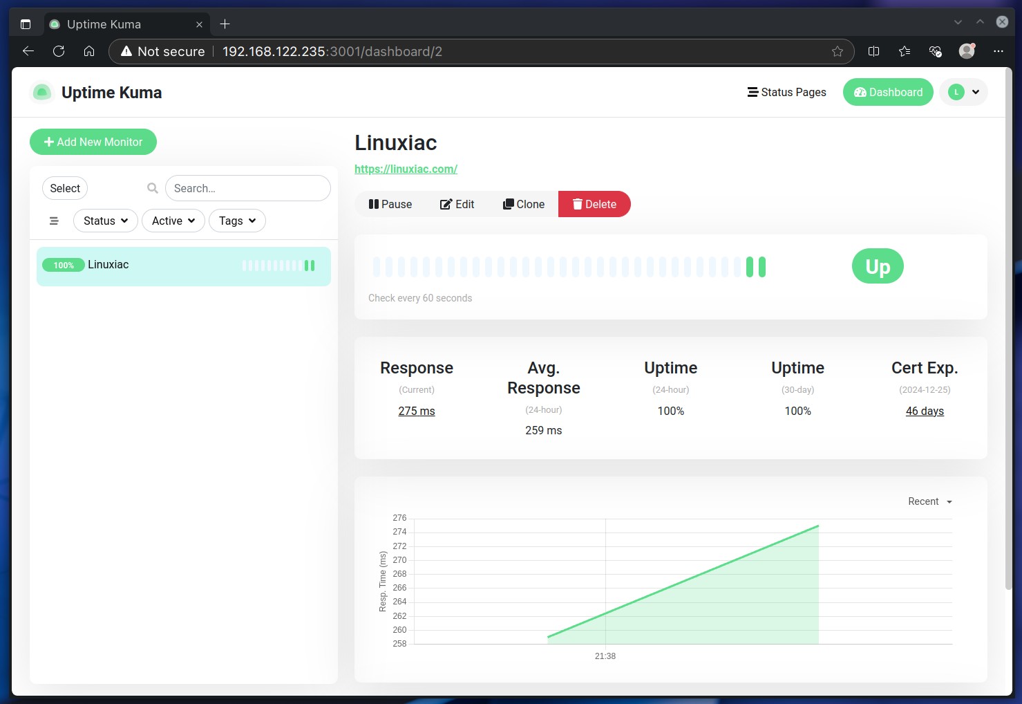Click the Linuxiac monitor heading
This screenshot has width=1022, height=704.
point(396,142)
